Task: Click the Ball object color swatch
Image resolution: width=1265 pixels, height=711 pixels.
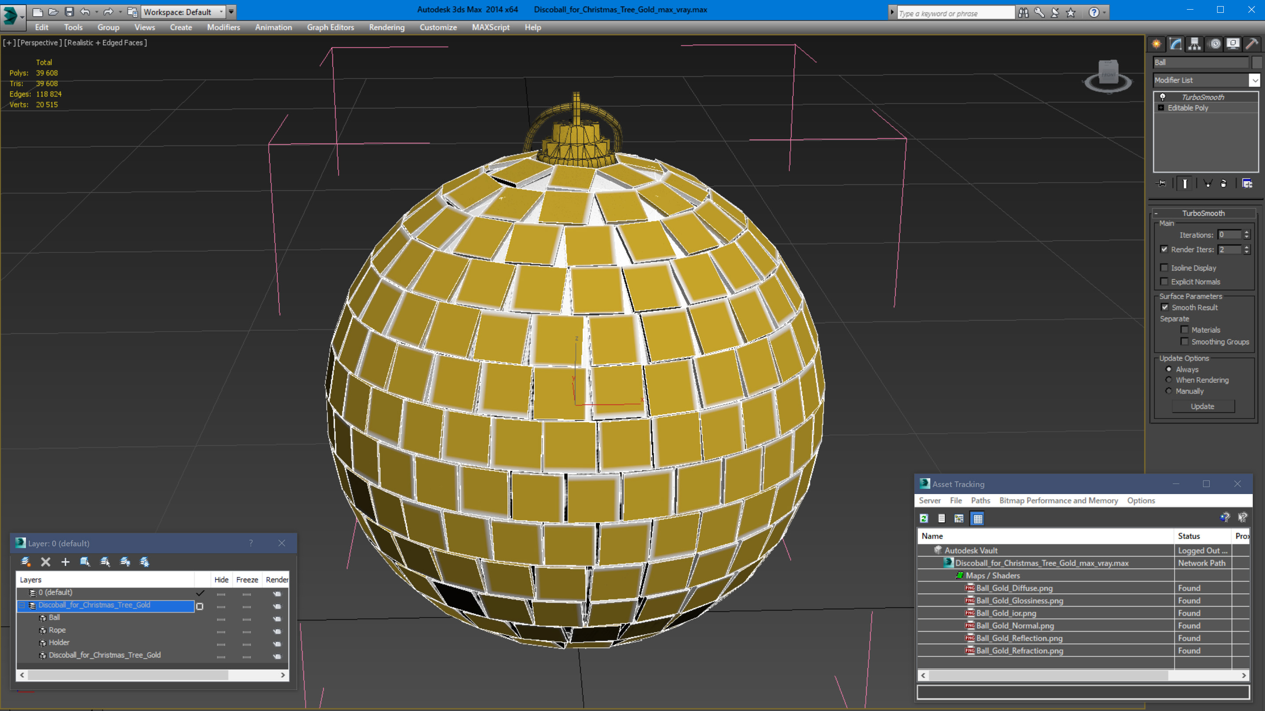Action: (1257, 62)
